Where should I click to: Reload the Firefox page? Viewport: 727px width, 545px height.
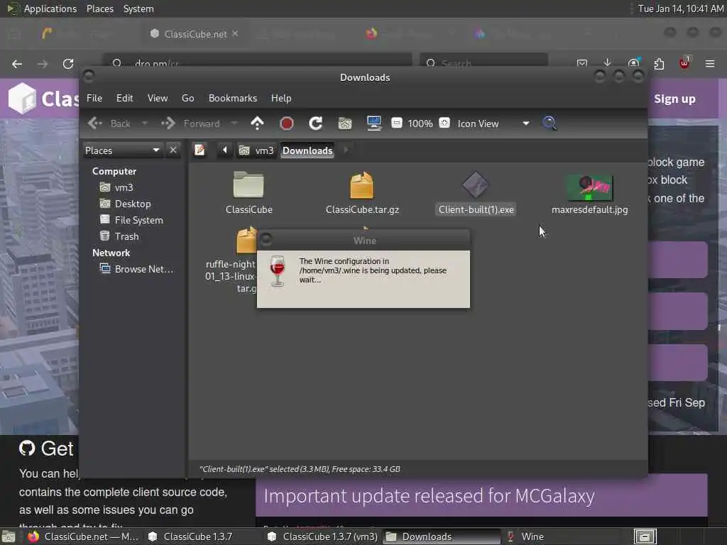click(x=68, y=64)
